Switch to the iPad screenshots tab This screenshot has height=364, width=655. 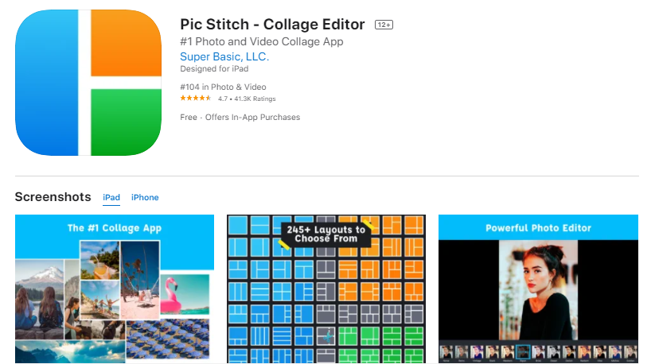tap(111, 197)
